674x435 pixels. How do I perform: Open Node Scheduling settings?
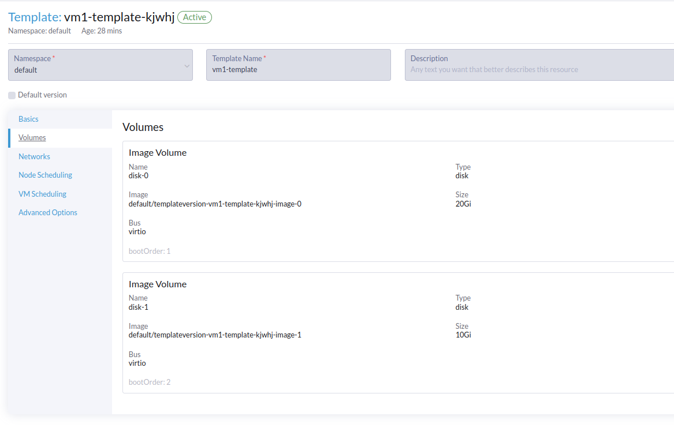pyautogui.click(x=45, y=175)
